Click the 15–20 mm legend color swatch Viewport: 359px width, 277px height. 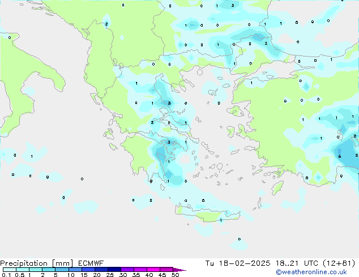click(x=88, y=270)
